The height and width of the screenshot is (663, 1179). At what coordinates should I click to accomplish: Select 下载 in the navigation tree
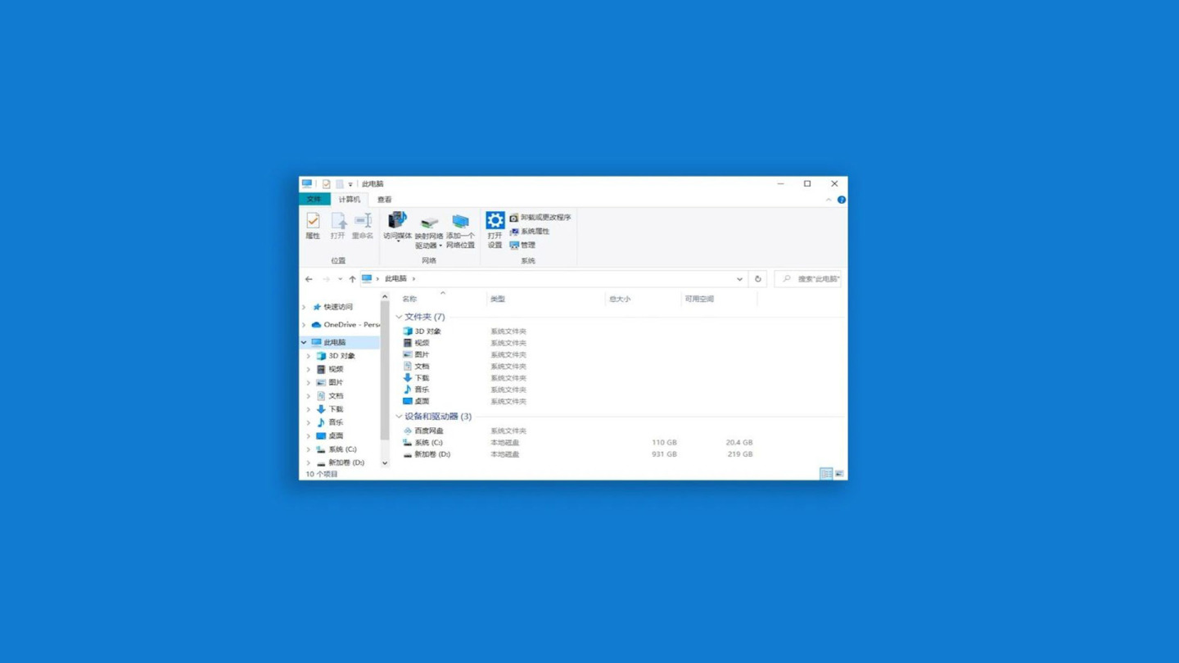click(x=330, y=409)
